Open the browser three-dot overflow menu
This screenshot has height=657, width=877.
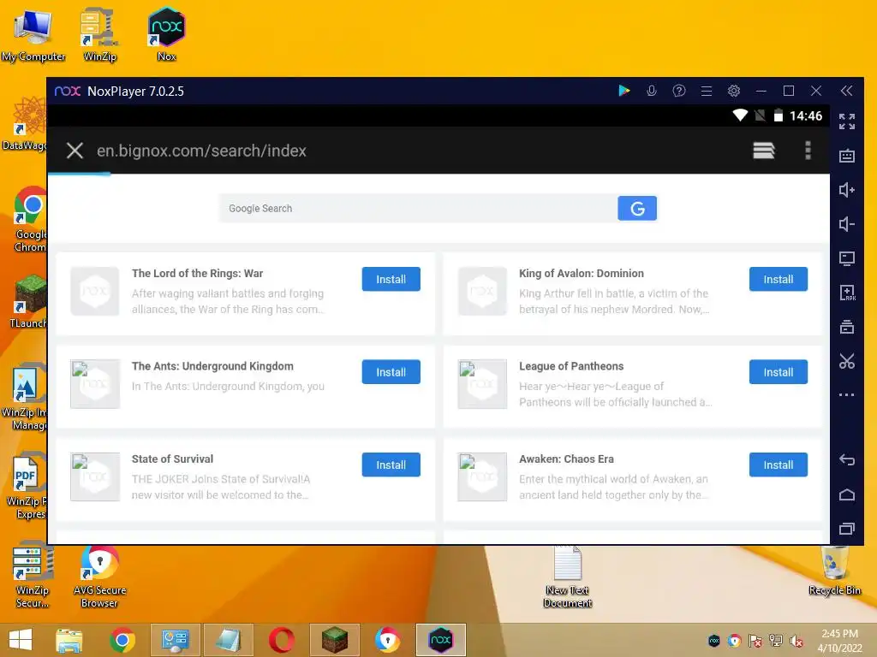(x=808, y=151)
